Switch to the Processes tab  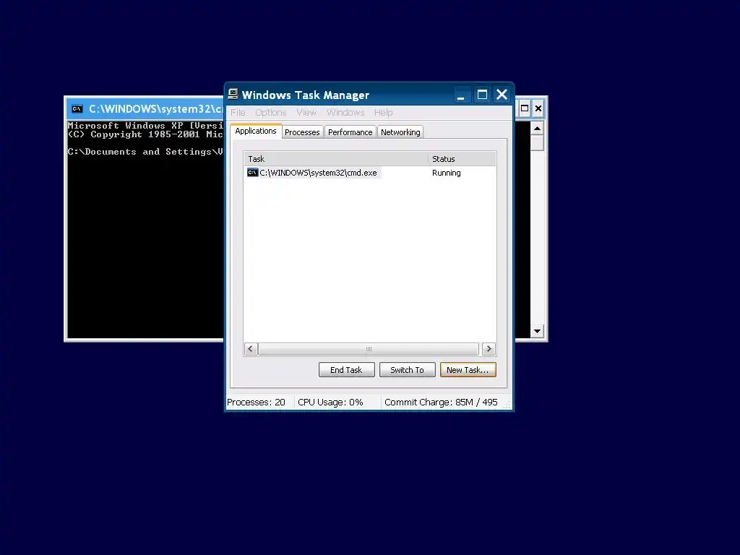[302, 132]
